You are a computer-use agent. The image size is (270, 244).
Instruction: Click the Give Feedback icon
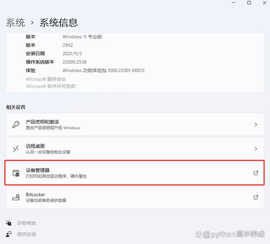click(x=9, y=234)
